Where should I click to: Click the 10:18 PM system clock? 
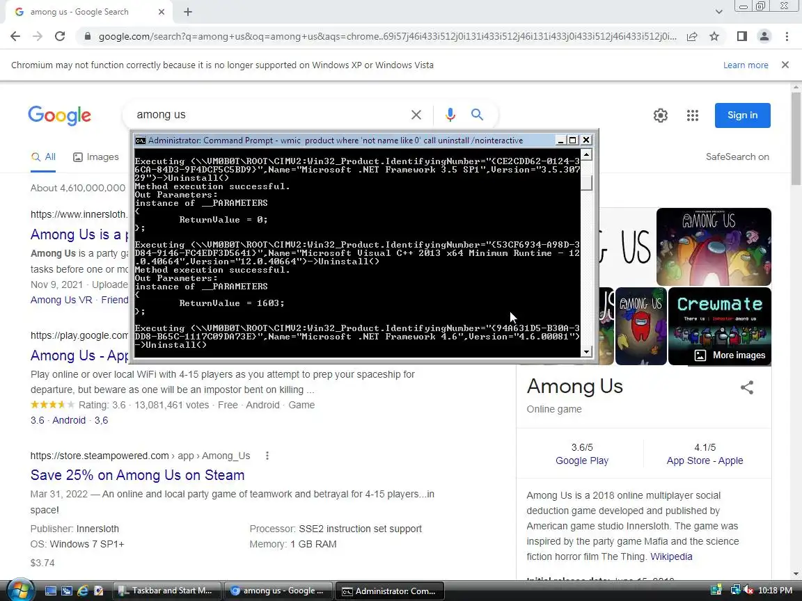tap(775, 591)
